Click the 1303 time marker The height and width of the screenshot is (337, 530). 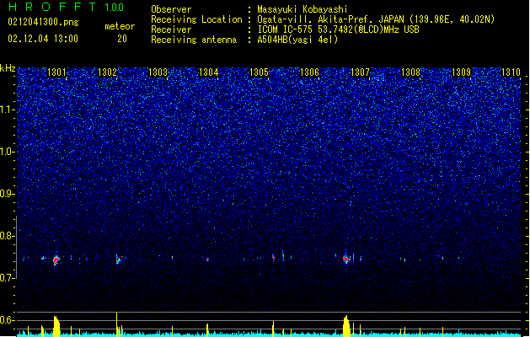(x=158, y=72)
